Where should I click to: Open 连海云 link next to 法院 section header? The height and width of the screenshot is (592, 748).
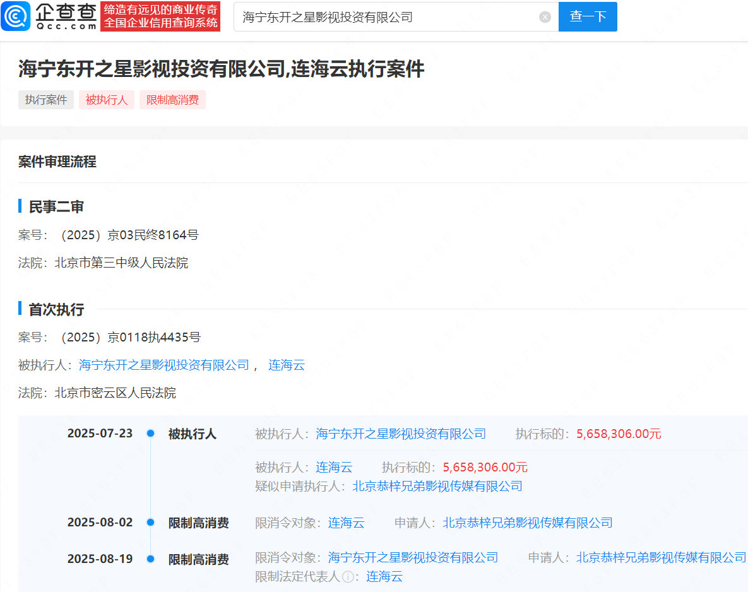pyautogui.click(x=286, y=365)
